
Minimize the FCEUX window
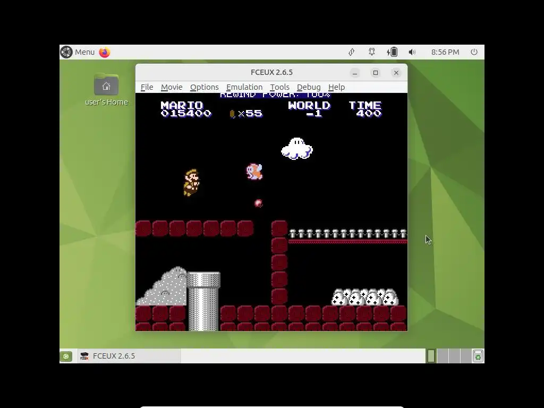pos(354,72)
